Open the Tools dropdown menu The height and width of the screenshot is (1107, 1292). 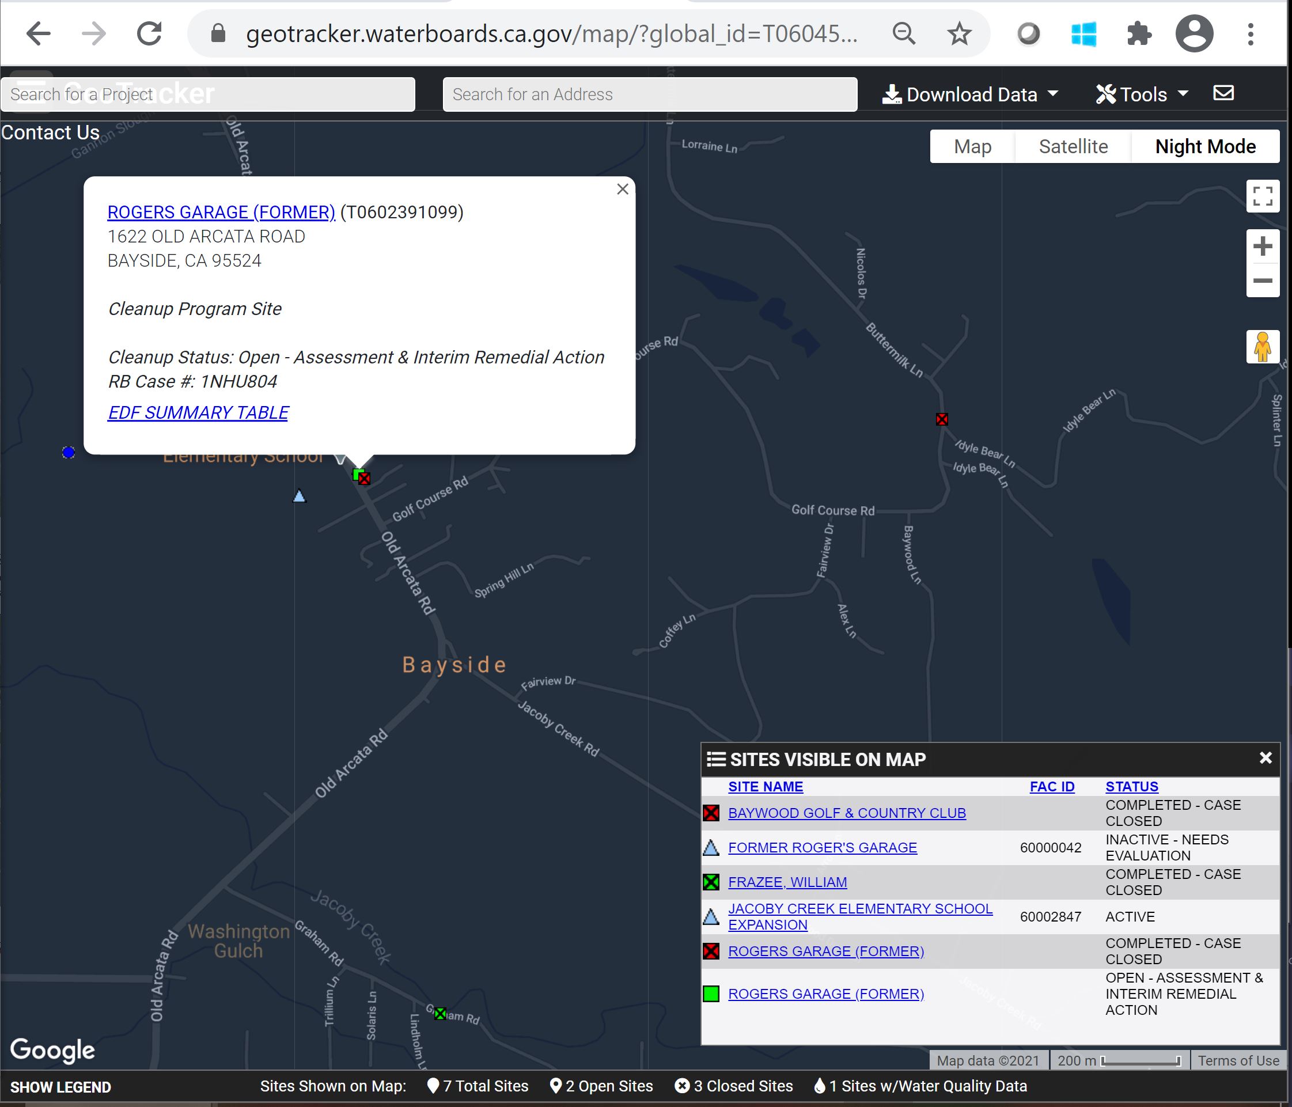[1142, 94]
